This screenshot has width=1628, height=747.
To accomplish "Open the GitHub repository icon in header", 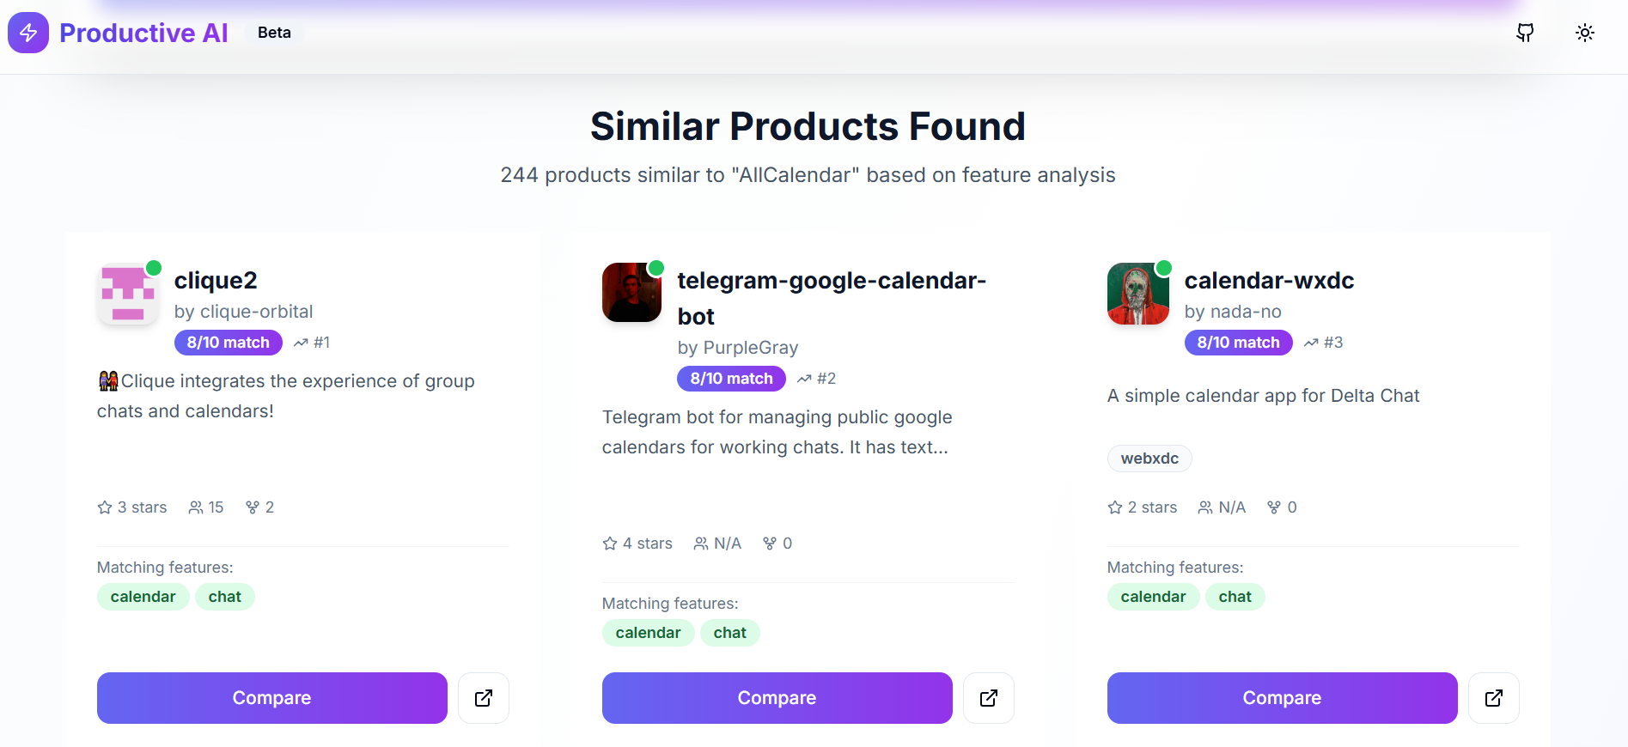I will point(1525,33).
